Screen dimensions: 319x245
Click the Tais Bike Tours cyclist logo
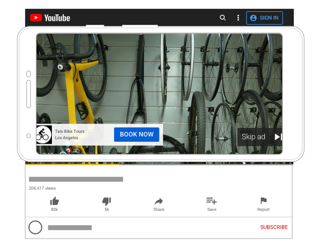[44, 134]
